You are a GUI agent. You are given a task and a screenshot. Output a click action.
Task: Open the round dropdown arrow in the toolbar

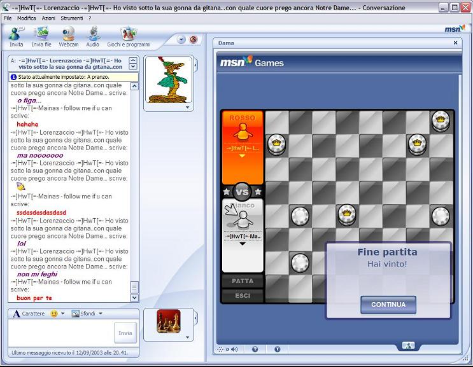pos(181,39)
